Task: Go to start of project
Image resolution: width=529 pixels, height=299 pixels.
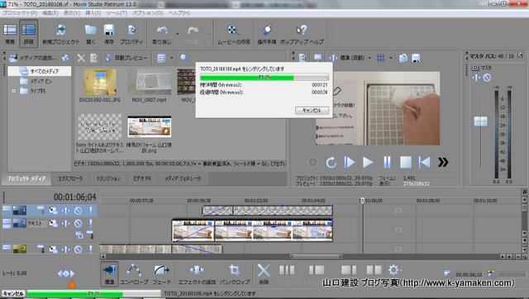Action: (424, 163)
